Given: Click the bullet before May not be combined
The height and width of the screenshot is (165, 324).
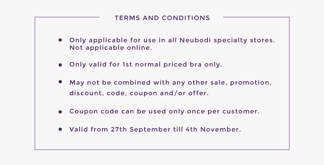Looking at the screenshot, I should point(60,82).
